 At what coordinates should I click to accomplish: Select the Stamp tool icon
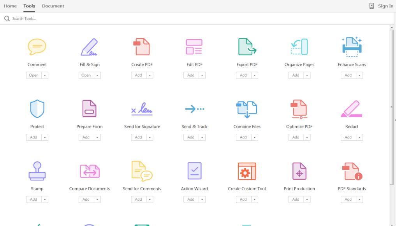coord(37,171)
